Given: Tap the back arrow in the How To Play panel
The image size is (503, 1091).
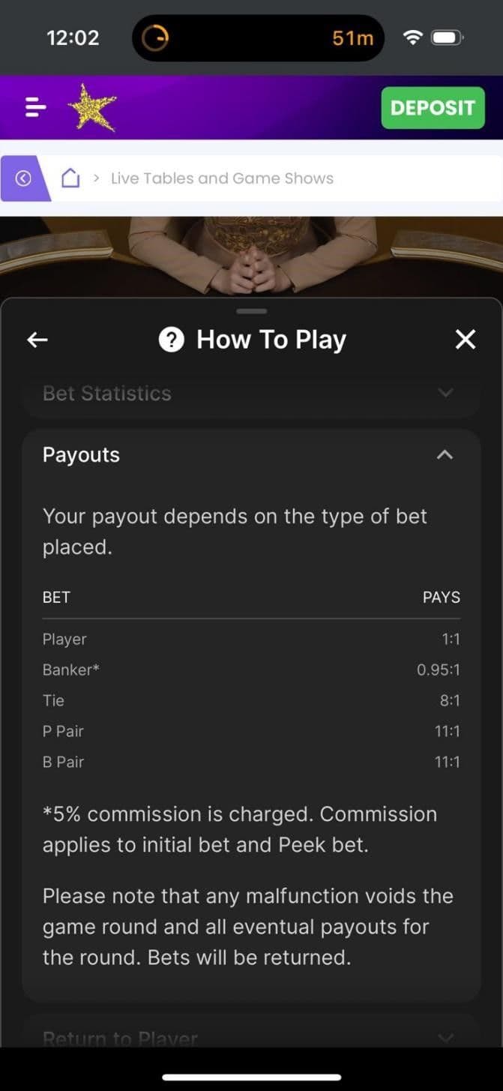Looking at the screenshot, I should point(37,339).
